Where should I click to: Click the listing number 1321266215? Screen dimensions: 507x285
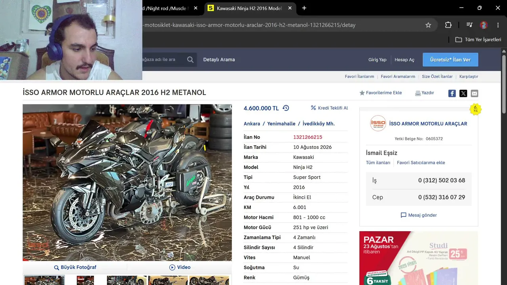pyautogui.click(x=308, y=137)
